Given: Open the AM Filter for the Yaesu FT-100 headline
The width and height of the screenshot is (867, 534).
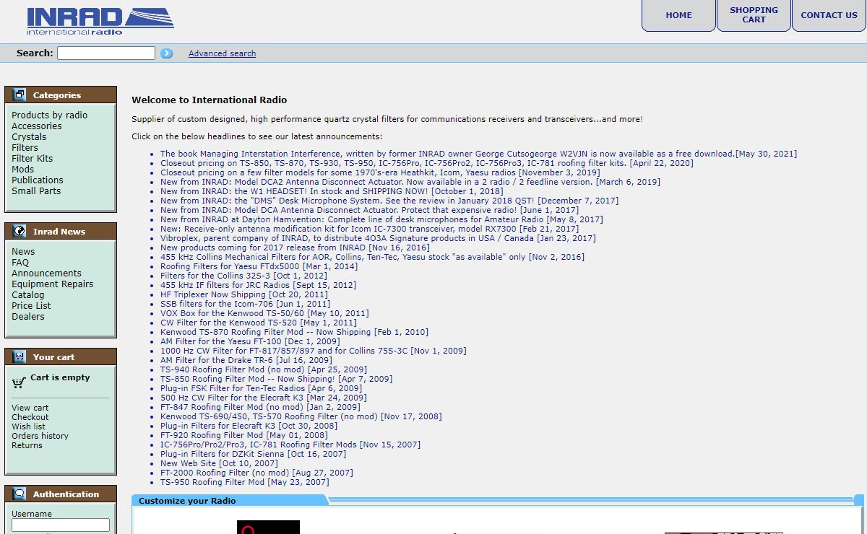Looking at the screenshot, I should [250, 341].
